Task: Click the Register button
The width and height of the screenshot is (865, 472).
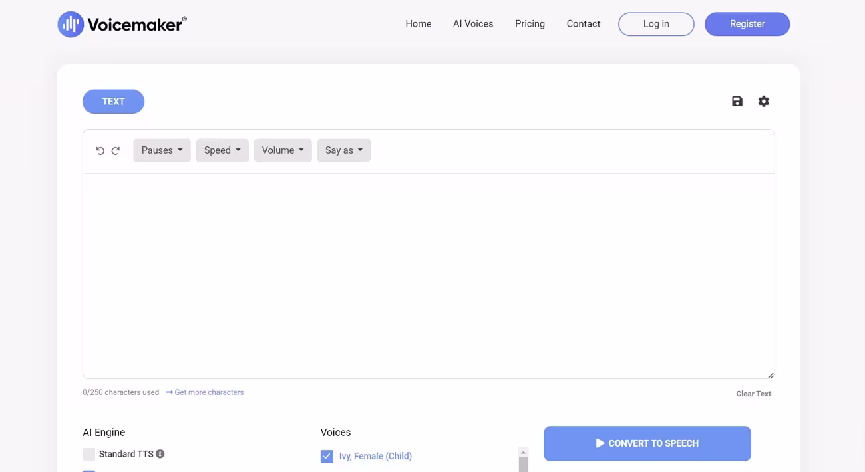Action: (x=747, y=24)
